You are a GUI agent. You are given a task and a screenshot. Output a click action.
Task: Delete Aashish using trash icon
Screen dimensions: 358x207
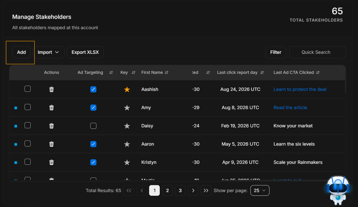tap(51, 89)
